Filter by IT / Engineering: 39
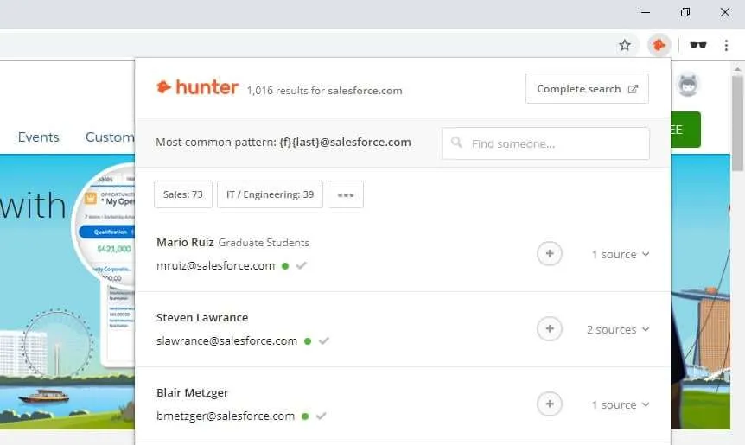This screenshot has height=445, width=745. (270, 194)
